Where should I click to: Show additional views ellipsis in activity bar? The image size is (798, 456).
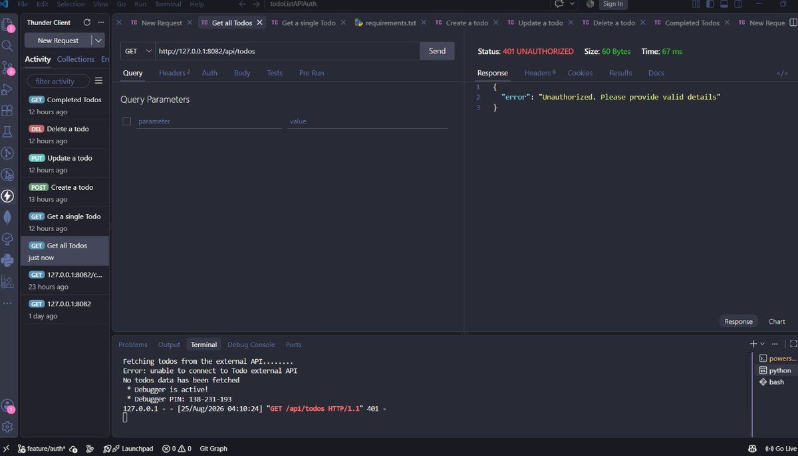pos(8,303)
